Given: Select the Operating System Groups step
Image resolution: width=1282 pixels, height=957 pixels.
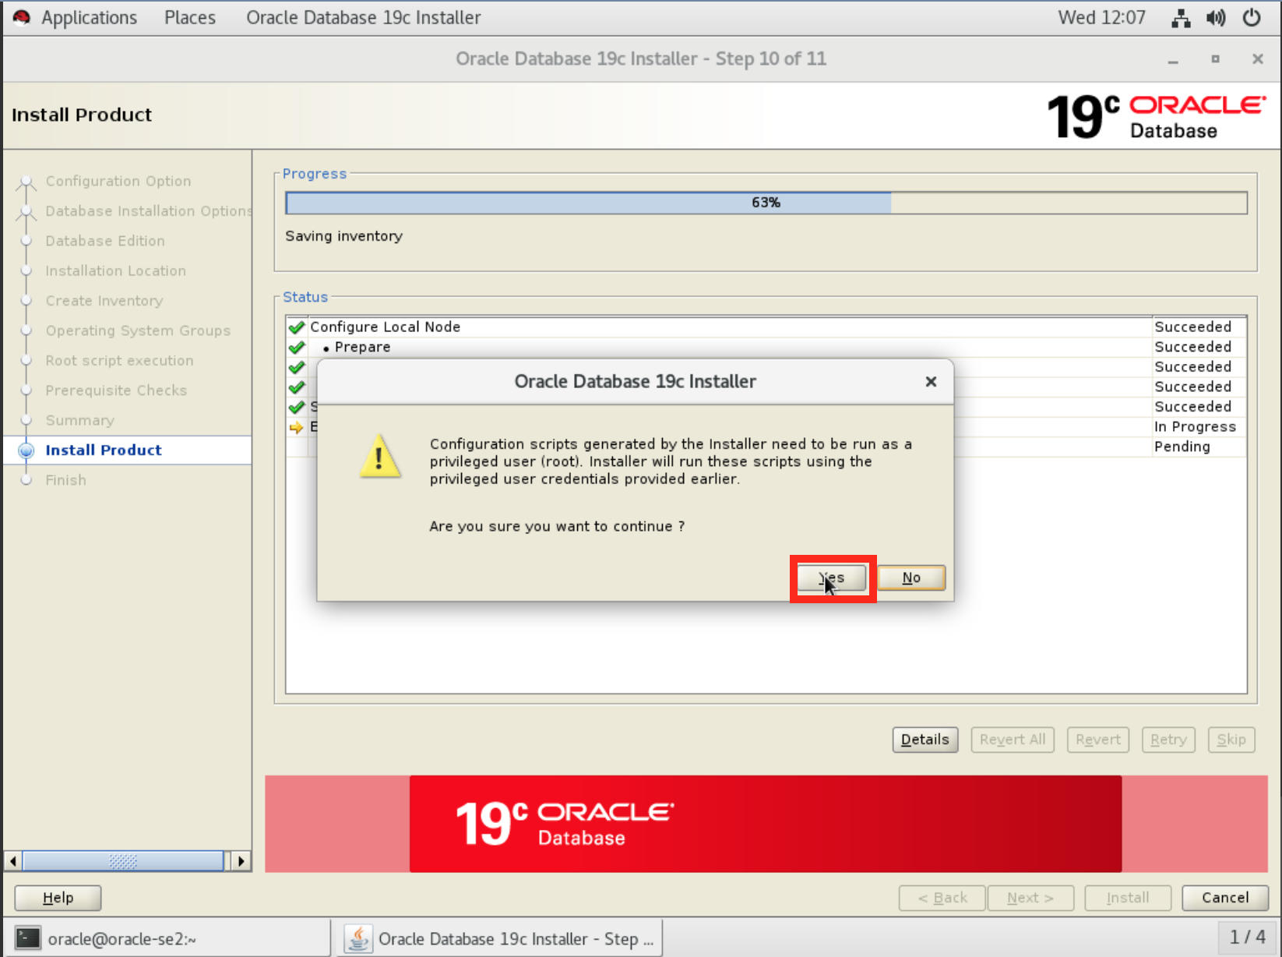Looking at the screenshot, I should [138, 330].
